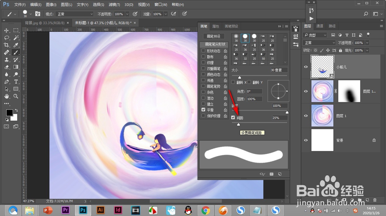Open Illustrator from the taskbar
386x216 pixels.
coord(100,210)
